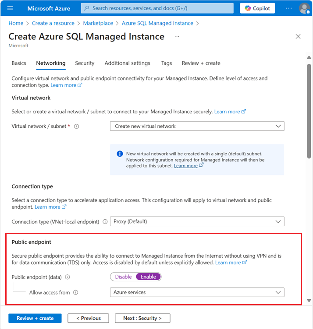Switch to the Basics tab
Viewport: 313px width, 329px height.
19,63
